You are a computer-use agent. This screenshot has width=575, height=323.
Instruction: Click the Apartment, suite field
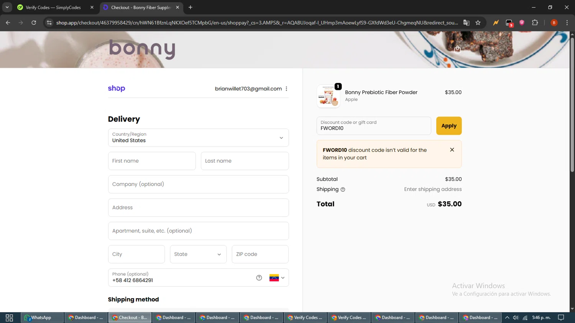[198, 231]
